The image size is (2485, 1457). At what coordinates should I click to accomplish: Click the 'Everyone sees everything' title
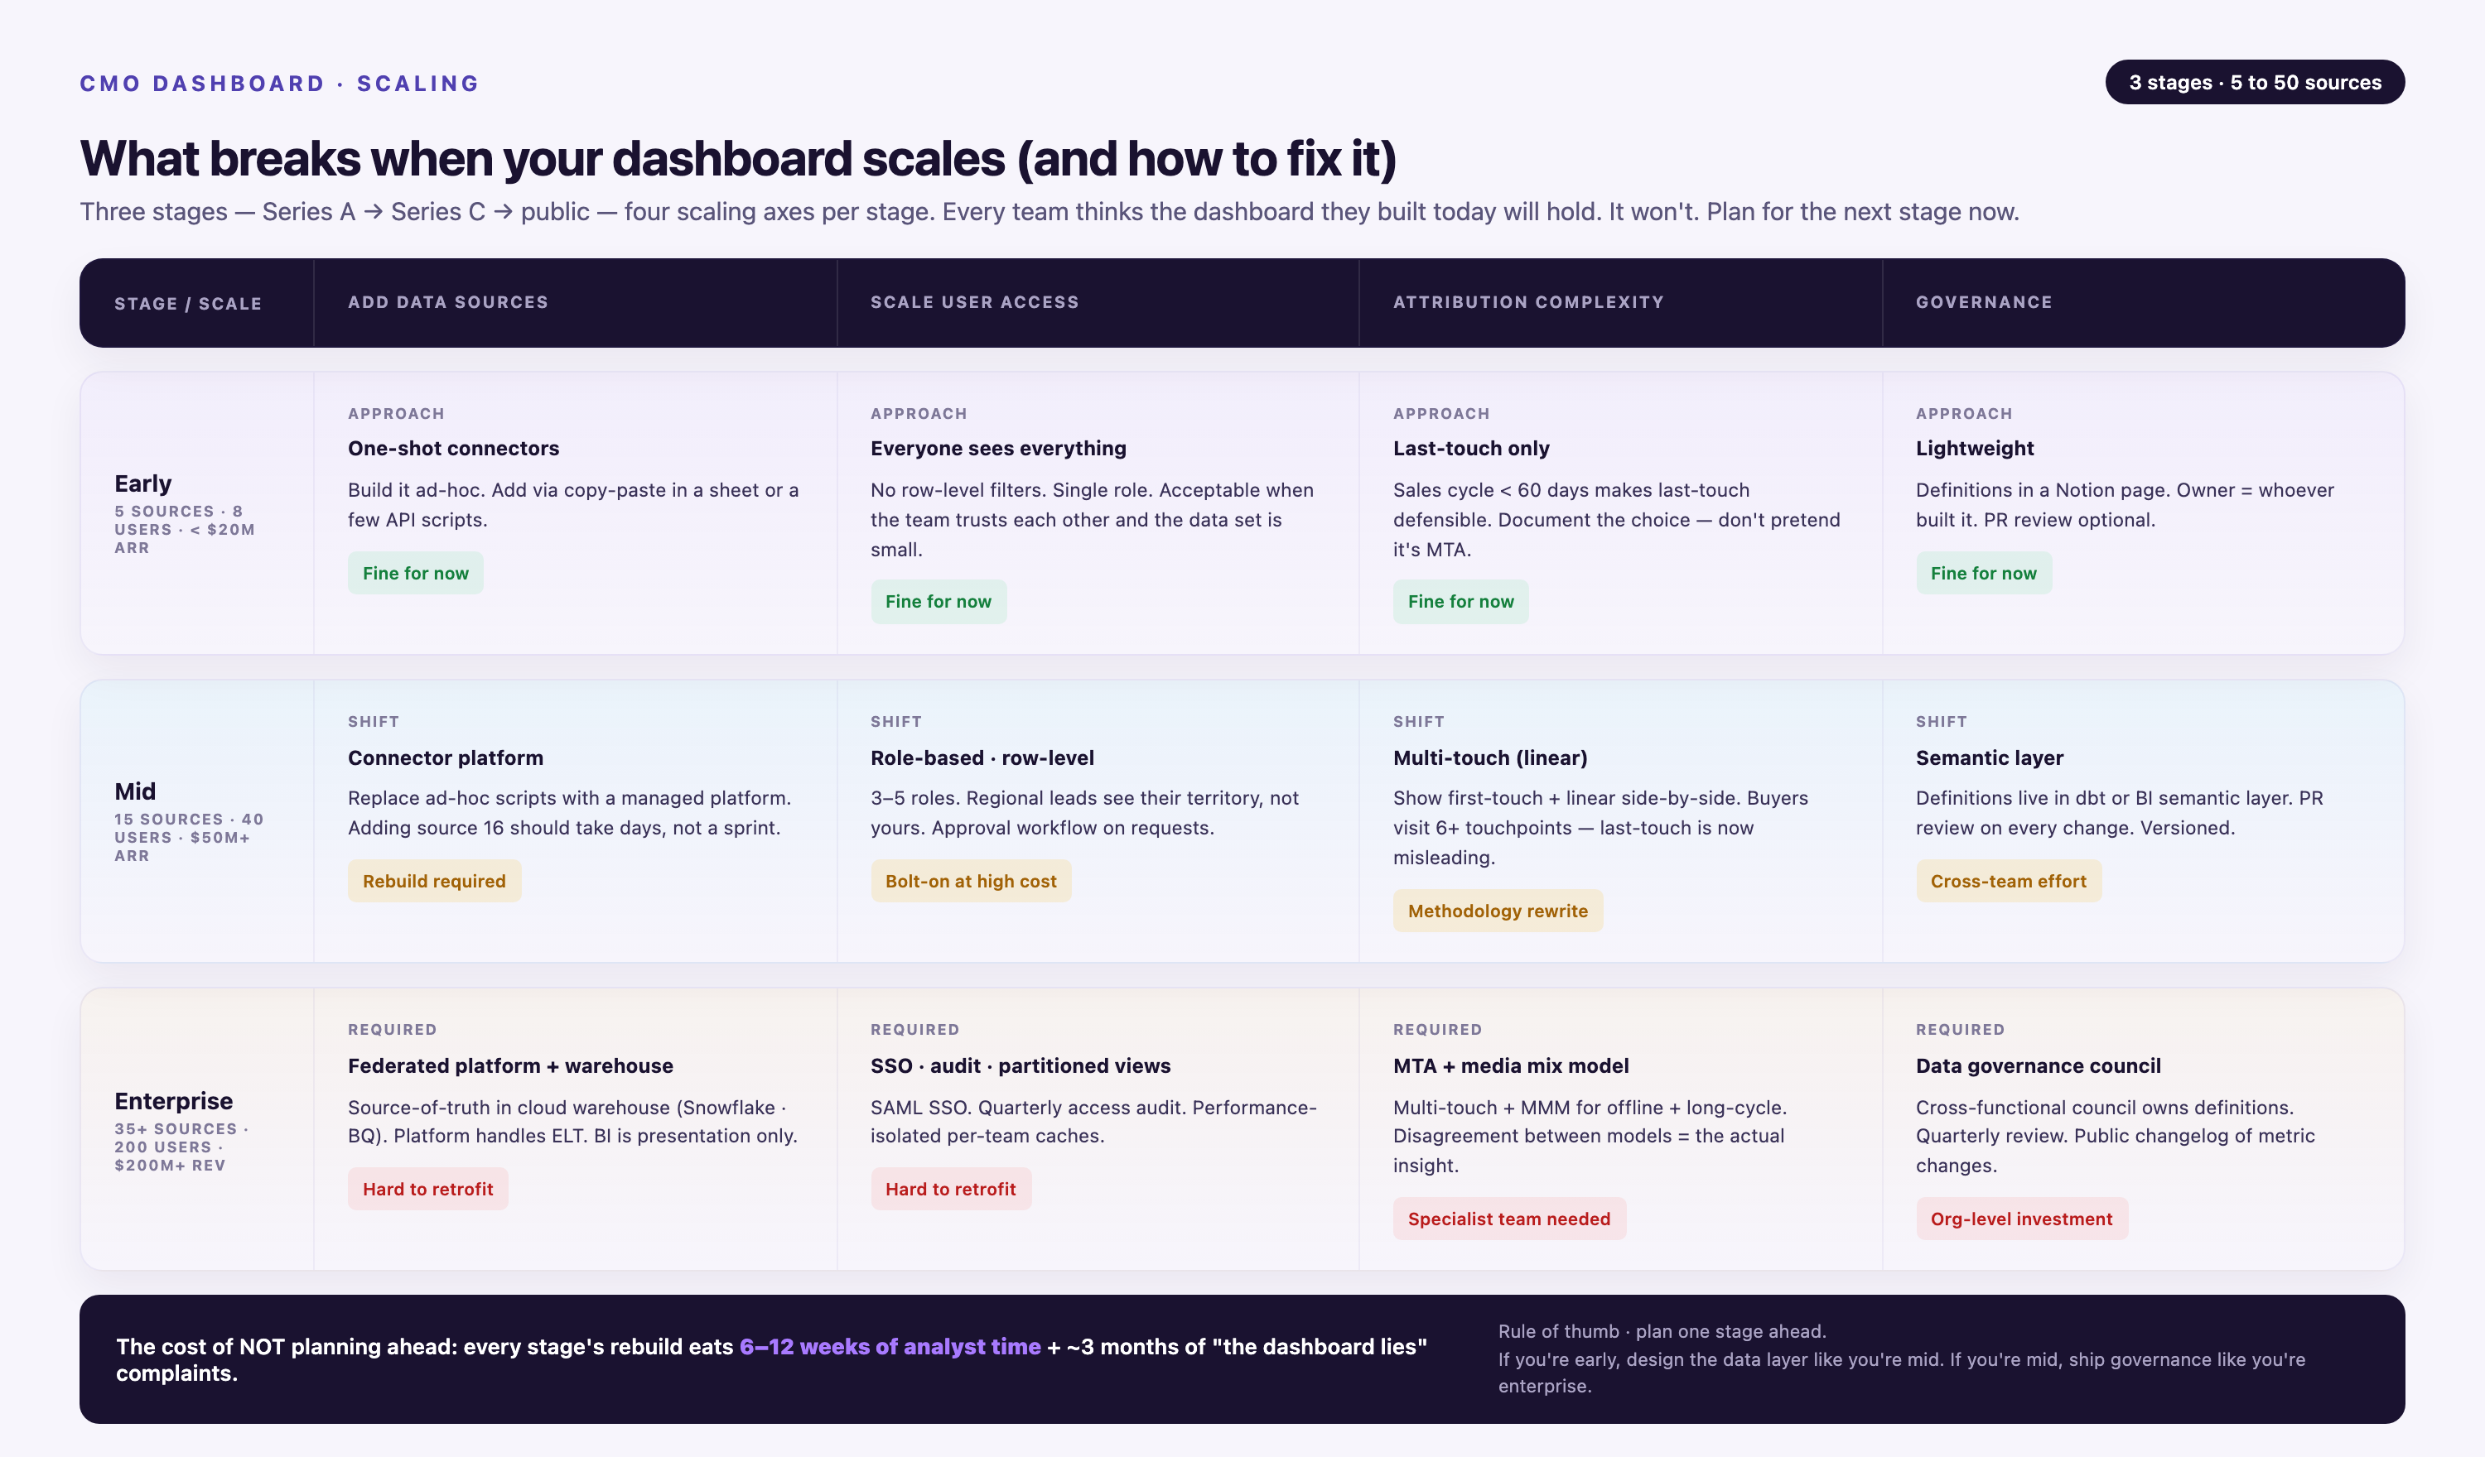coord(998,449)
